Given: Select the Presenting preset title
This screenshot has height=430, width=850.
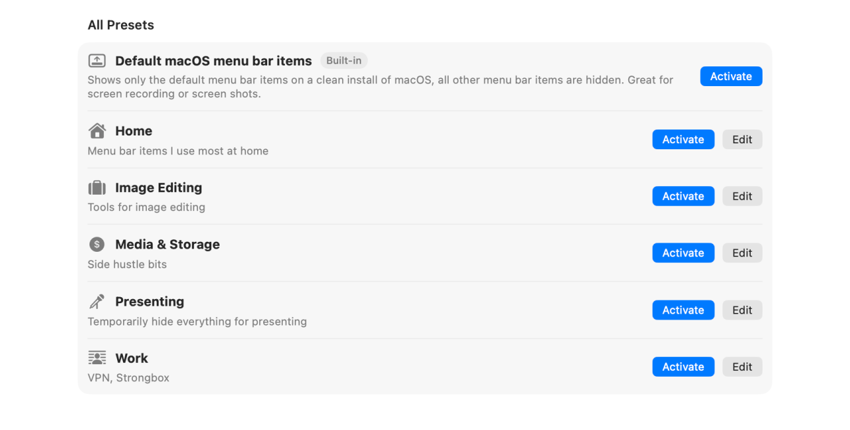Looking at the screenshot, I should coord(149,302).
